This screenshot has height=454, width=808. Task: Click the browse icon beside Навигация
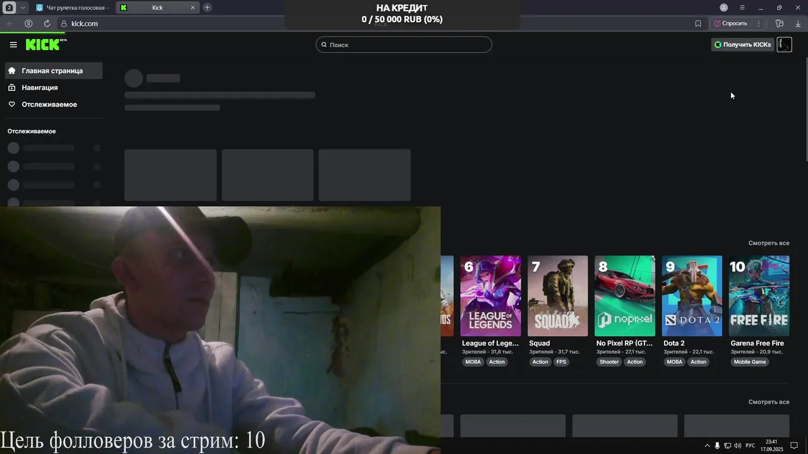12,88
